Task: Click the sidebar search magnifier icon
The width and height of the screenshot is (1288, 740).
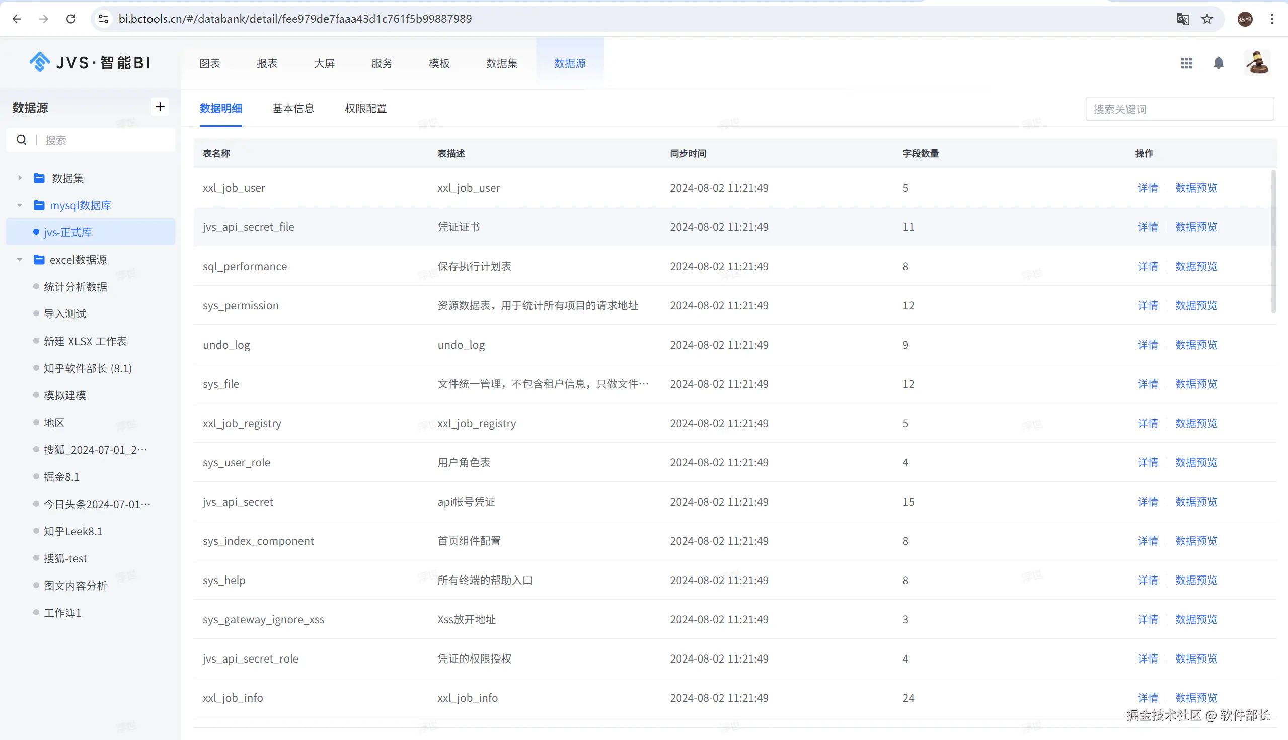Action: pyautogui.click(x=21, y=140)
